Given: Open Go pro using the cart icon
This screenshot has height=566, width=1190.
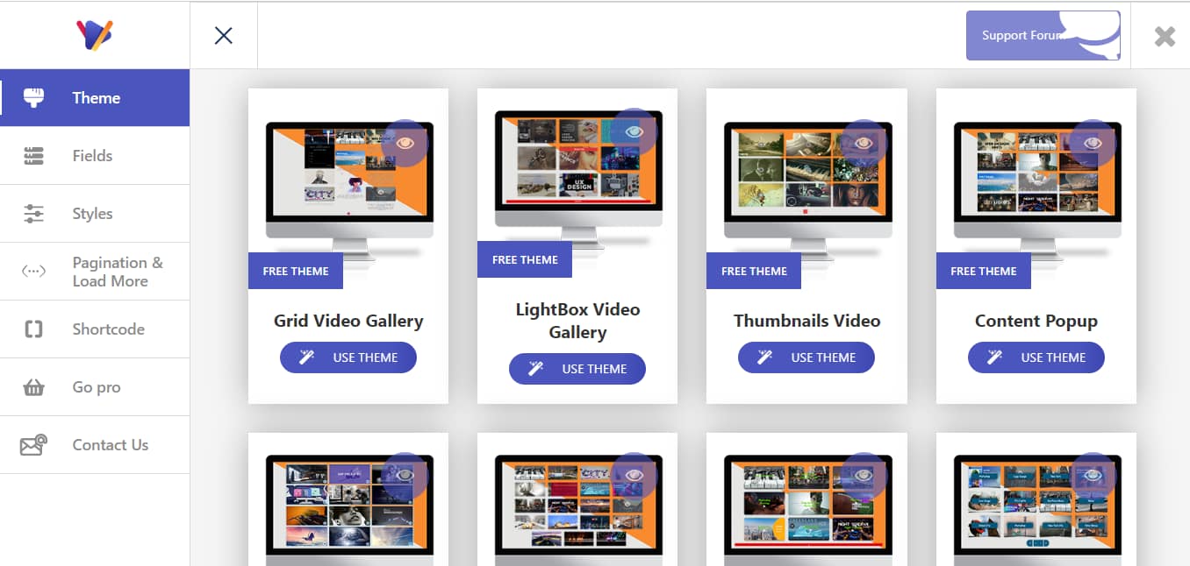Looking at the screenshot, I should click(x=33, y=386).
